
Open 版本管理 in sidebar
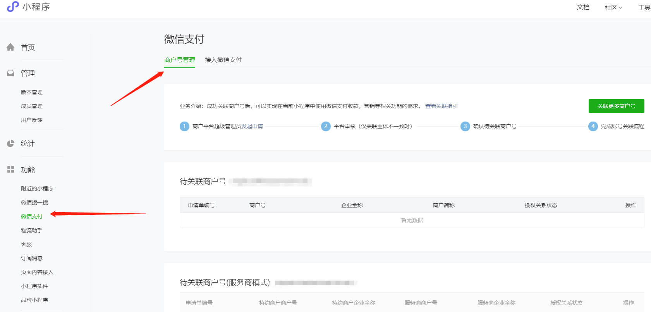tap(32, 92)
